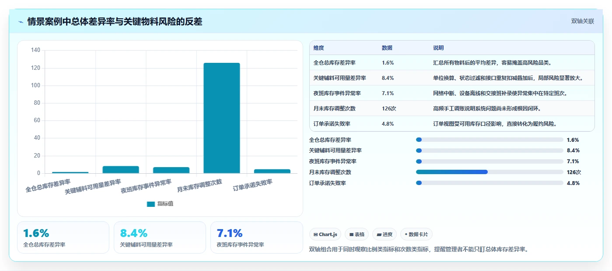Click the 140 y-axis tick label
The height and width of the screenshot is (271, 612).
35,50
